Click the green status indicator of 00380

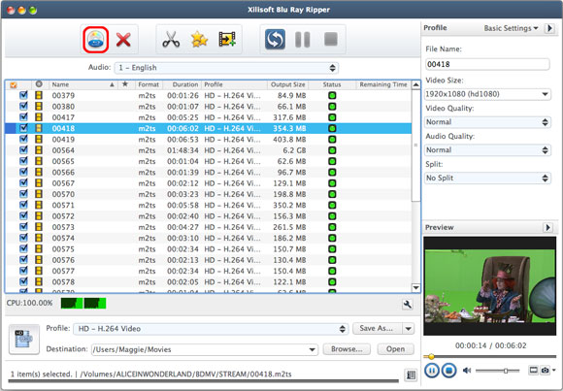click(332, 107)
